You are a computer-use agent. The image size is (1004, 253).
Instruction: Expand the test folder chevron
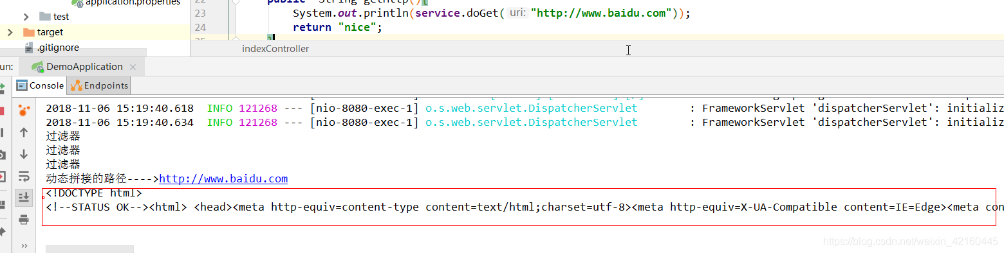pos(26,17)
